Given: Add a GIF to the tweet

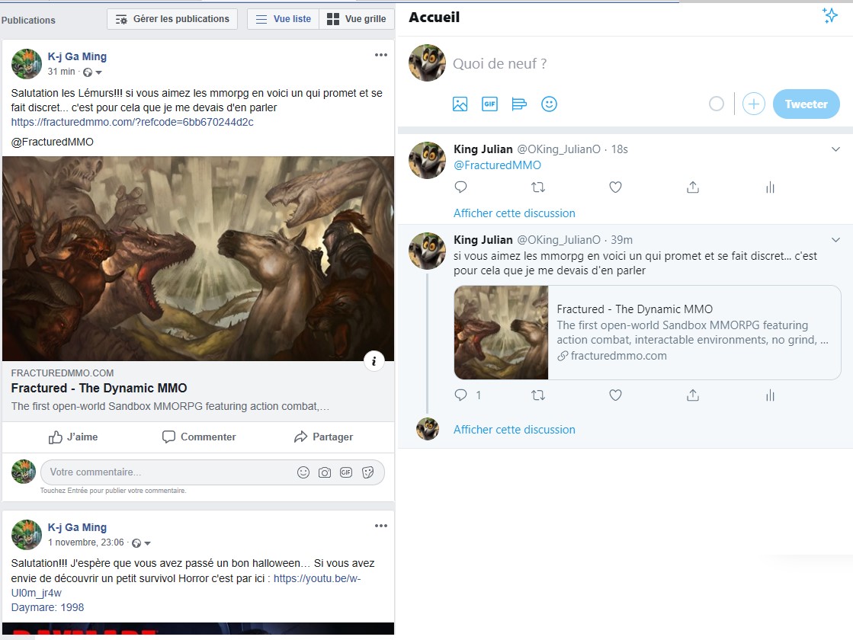Looking at the screenshot, I should (489, 104).
